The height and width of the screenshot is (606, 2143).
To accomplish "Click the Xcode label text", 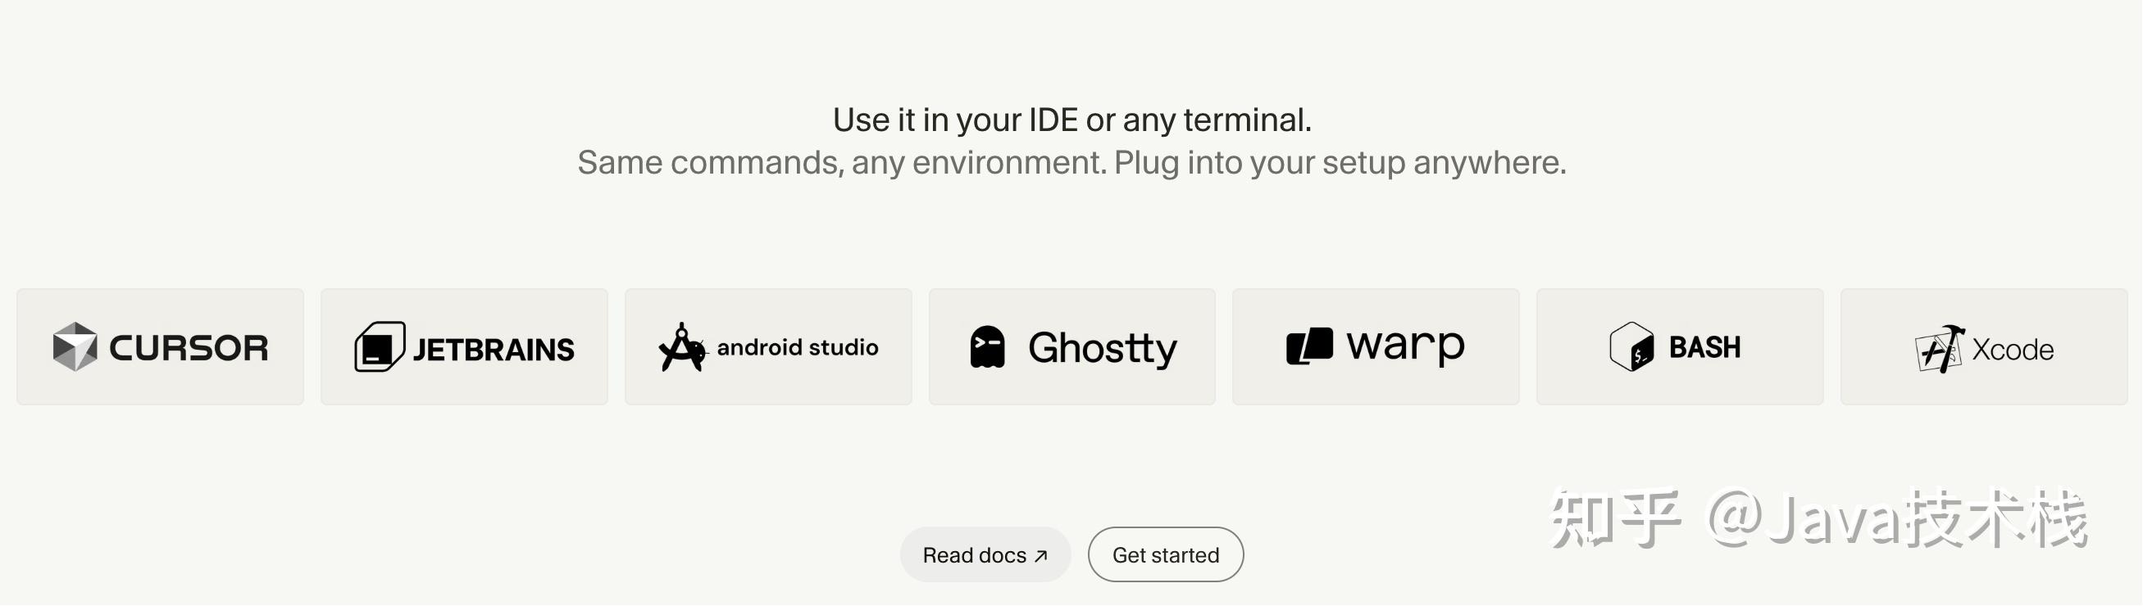I will point(2013,350).
